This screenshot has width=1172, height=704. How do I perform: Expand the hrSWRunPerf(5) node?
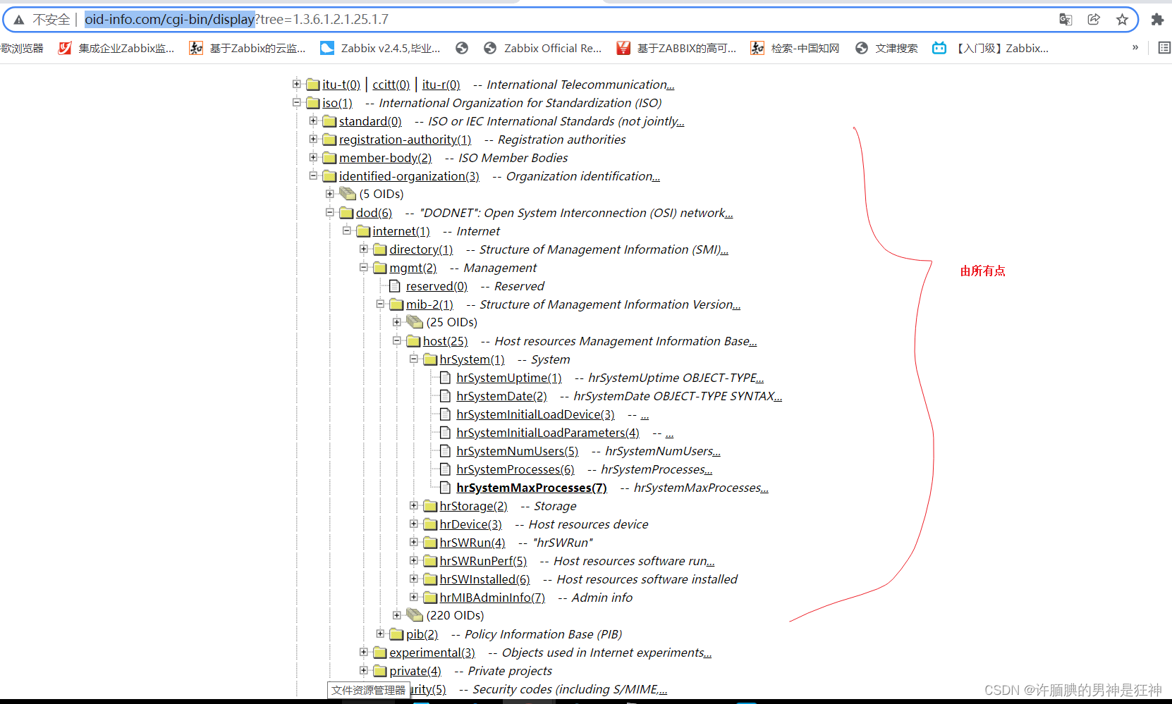[414, 560]
